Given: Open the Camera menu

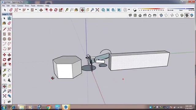Looking at the screenshot, I should tap(20, 6).
